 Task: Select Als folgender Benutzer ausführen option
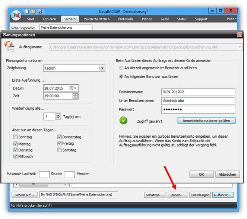point(121,77)
